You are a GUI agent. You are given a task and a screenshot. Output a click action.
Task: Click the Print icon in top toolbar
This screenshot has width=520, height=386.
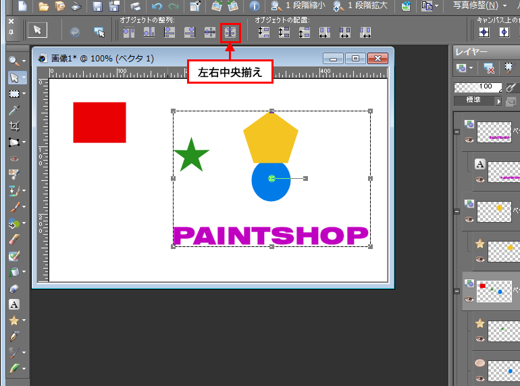tap(135, 6)
